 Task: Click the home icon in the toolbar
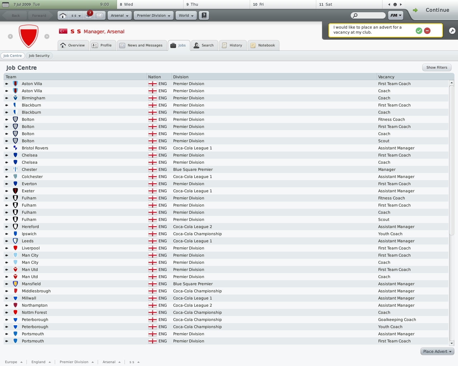(63, 16)
